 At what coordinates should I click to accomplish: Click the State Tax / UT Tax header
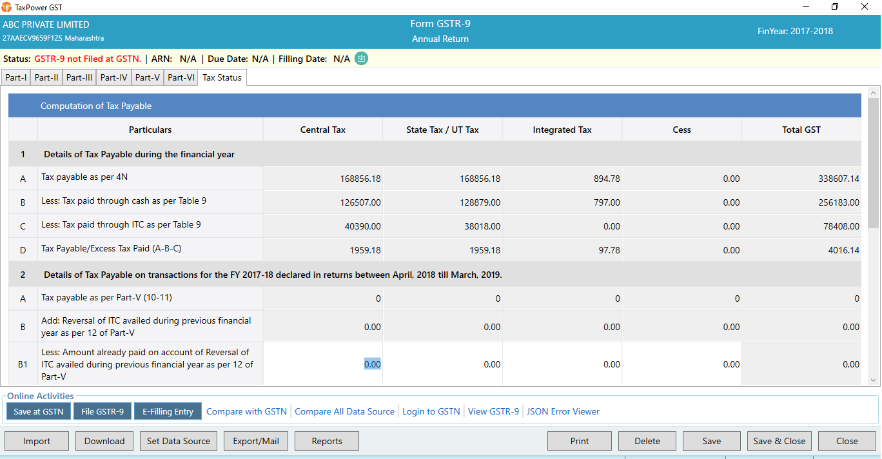[x=442, y=130]
